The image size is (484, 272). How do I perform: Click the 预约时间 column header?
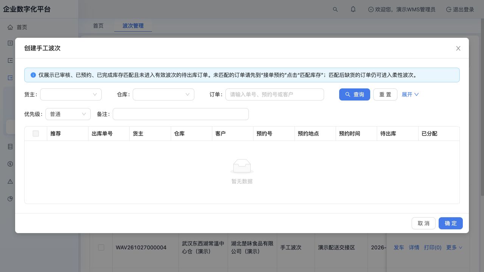tap(356, 134)
